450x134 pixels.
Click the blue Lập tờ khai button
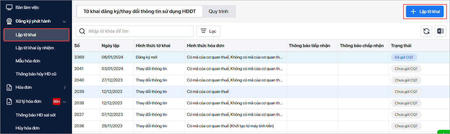click(425, 11)
